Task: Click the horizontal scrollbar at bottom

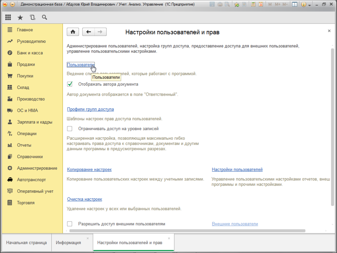Action: tap(187, 231)
